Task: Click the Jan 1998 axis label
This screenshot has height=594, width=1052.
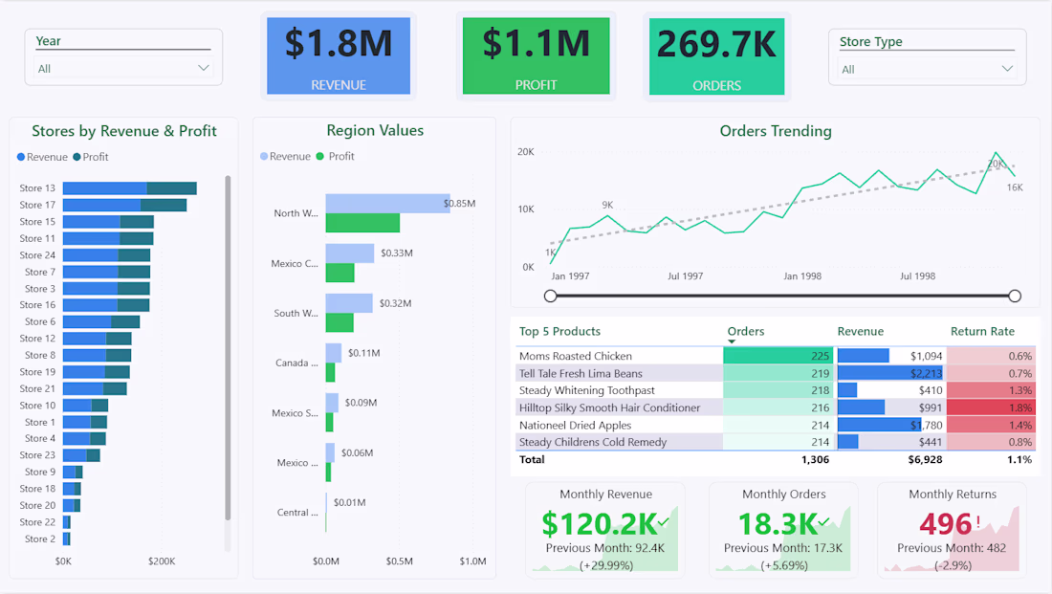Action: [x=802, y=275]
